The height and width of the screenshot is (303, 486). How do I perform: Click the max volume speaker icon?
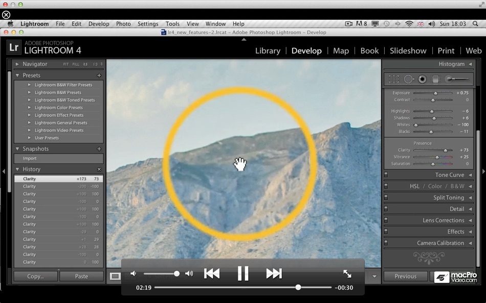click(x=189, y=273)
